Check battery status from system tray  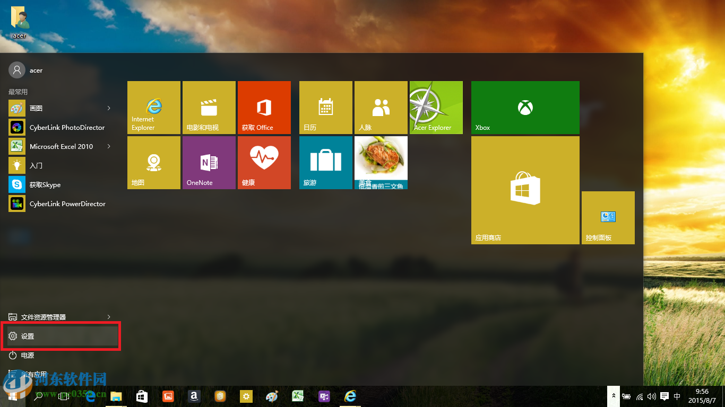pos(626,396)
